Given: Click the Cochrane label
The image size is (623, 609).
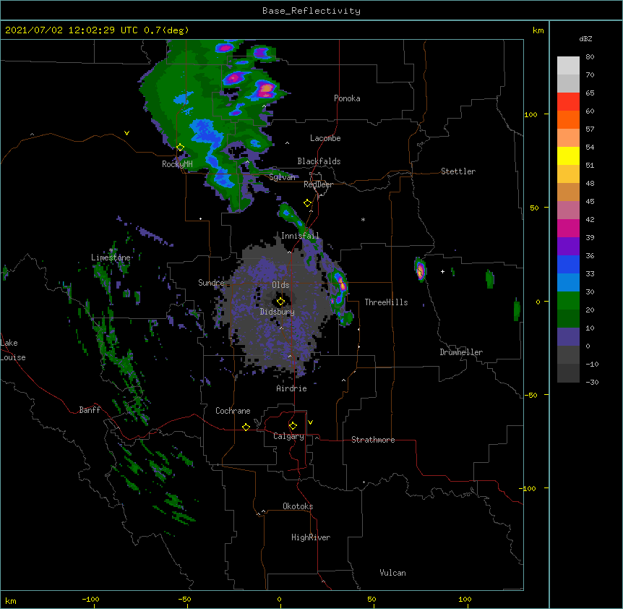Looking at the screenshot, I should [233, 411].
